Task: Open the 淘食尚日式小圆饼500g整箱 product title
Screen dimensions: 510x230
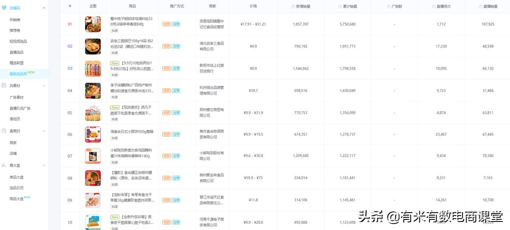Action: coord(132,132)
